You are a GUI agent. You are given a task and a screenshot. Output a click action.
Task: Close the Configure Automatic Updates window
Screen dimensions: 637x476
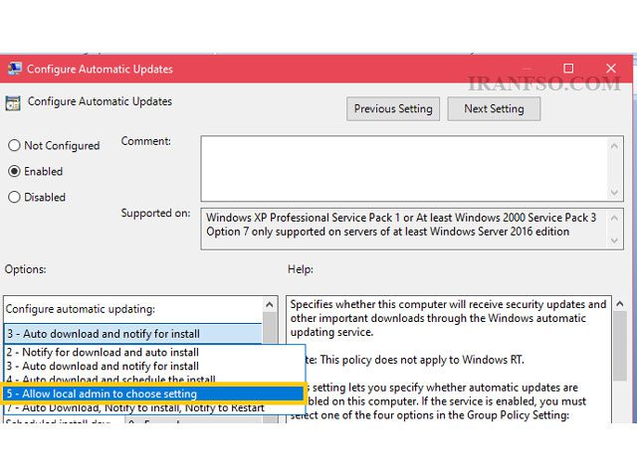tap(610, 69)
